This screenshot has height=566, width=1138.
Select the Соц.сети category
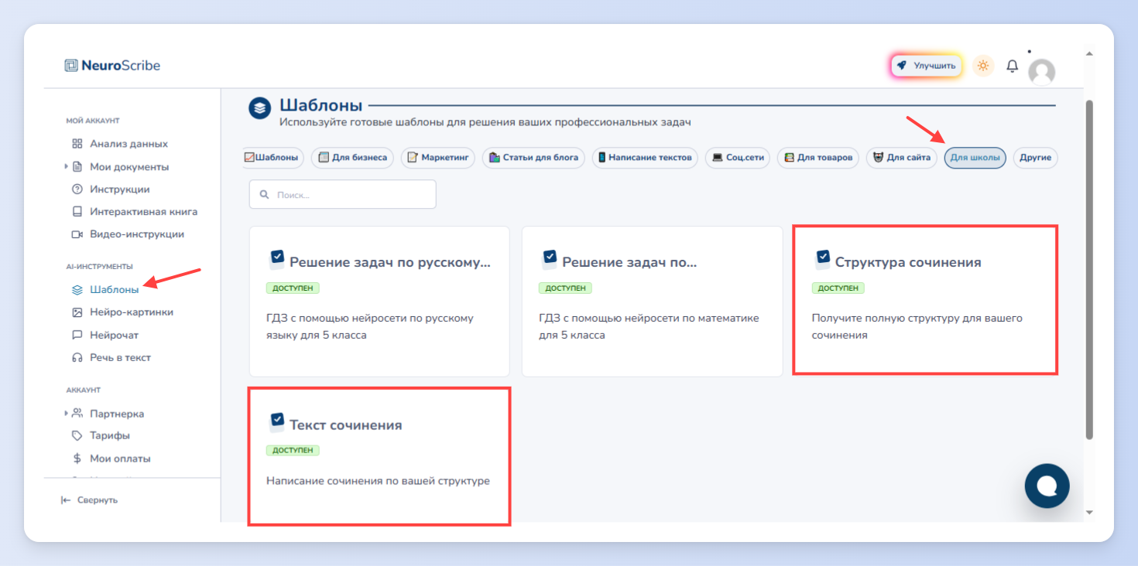[738, 158]
